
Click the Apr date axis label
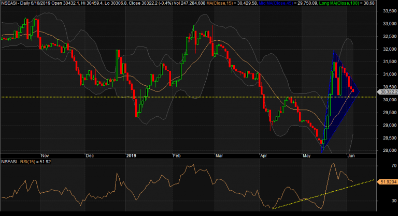click(263, 156)
